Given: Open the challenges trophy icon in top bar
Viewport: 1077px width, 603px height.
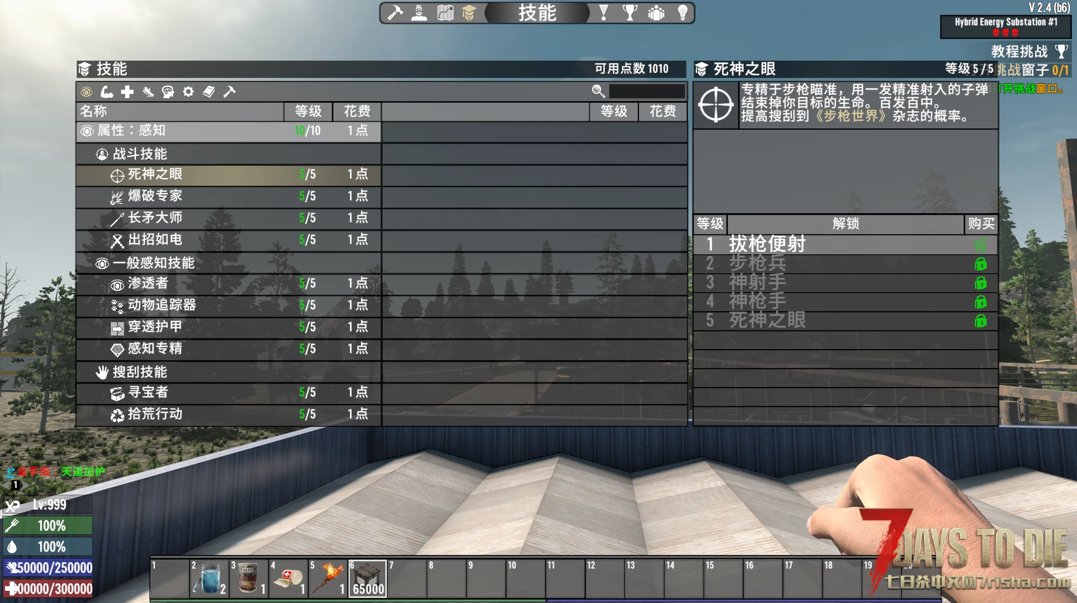Looking at the screenshot, I should click(x=630, y=13).
